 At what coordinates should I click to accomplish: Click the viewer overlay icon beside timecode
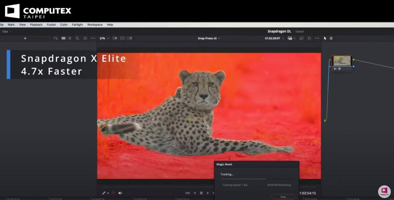click(x=290, y=38)
